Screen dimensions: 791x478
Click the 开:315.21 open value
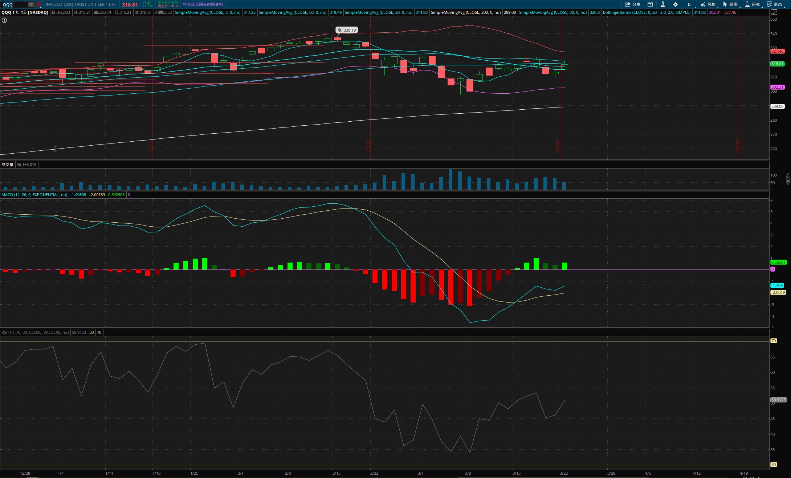tap(82, 12)
